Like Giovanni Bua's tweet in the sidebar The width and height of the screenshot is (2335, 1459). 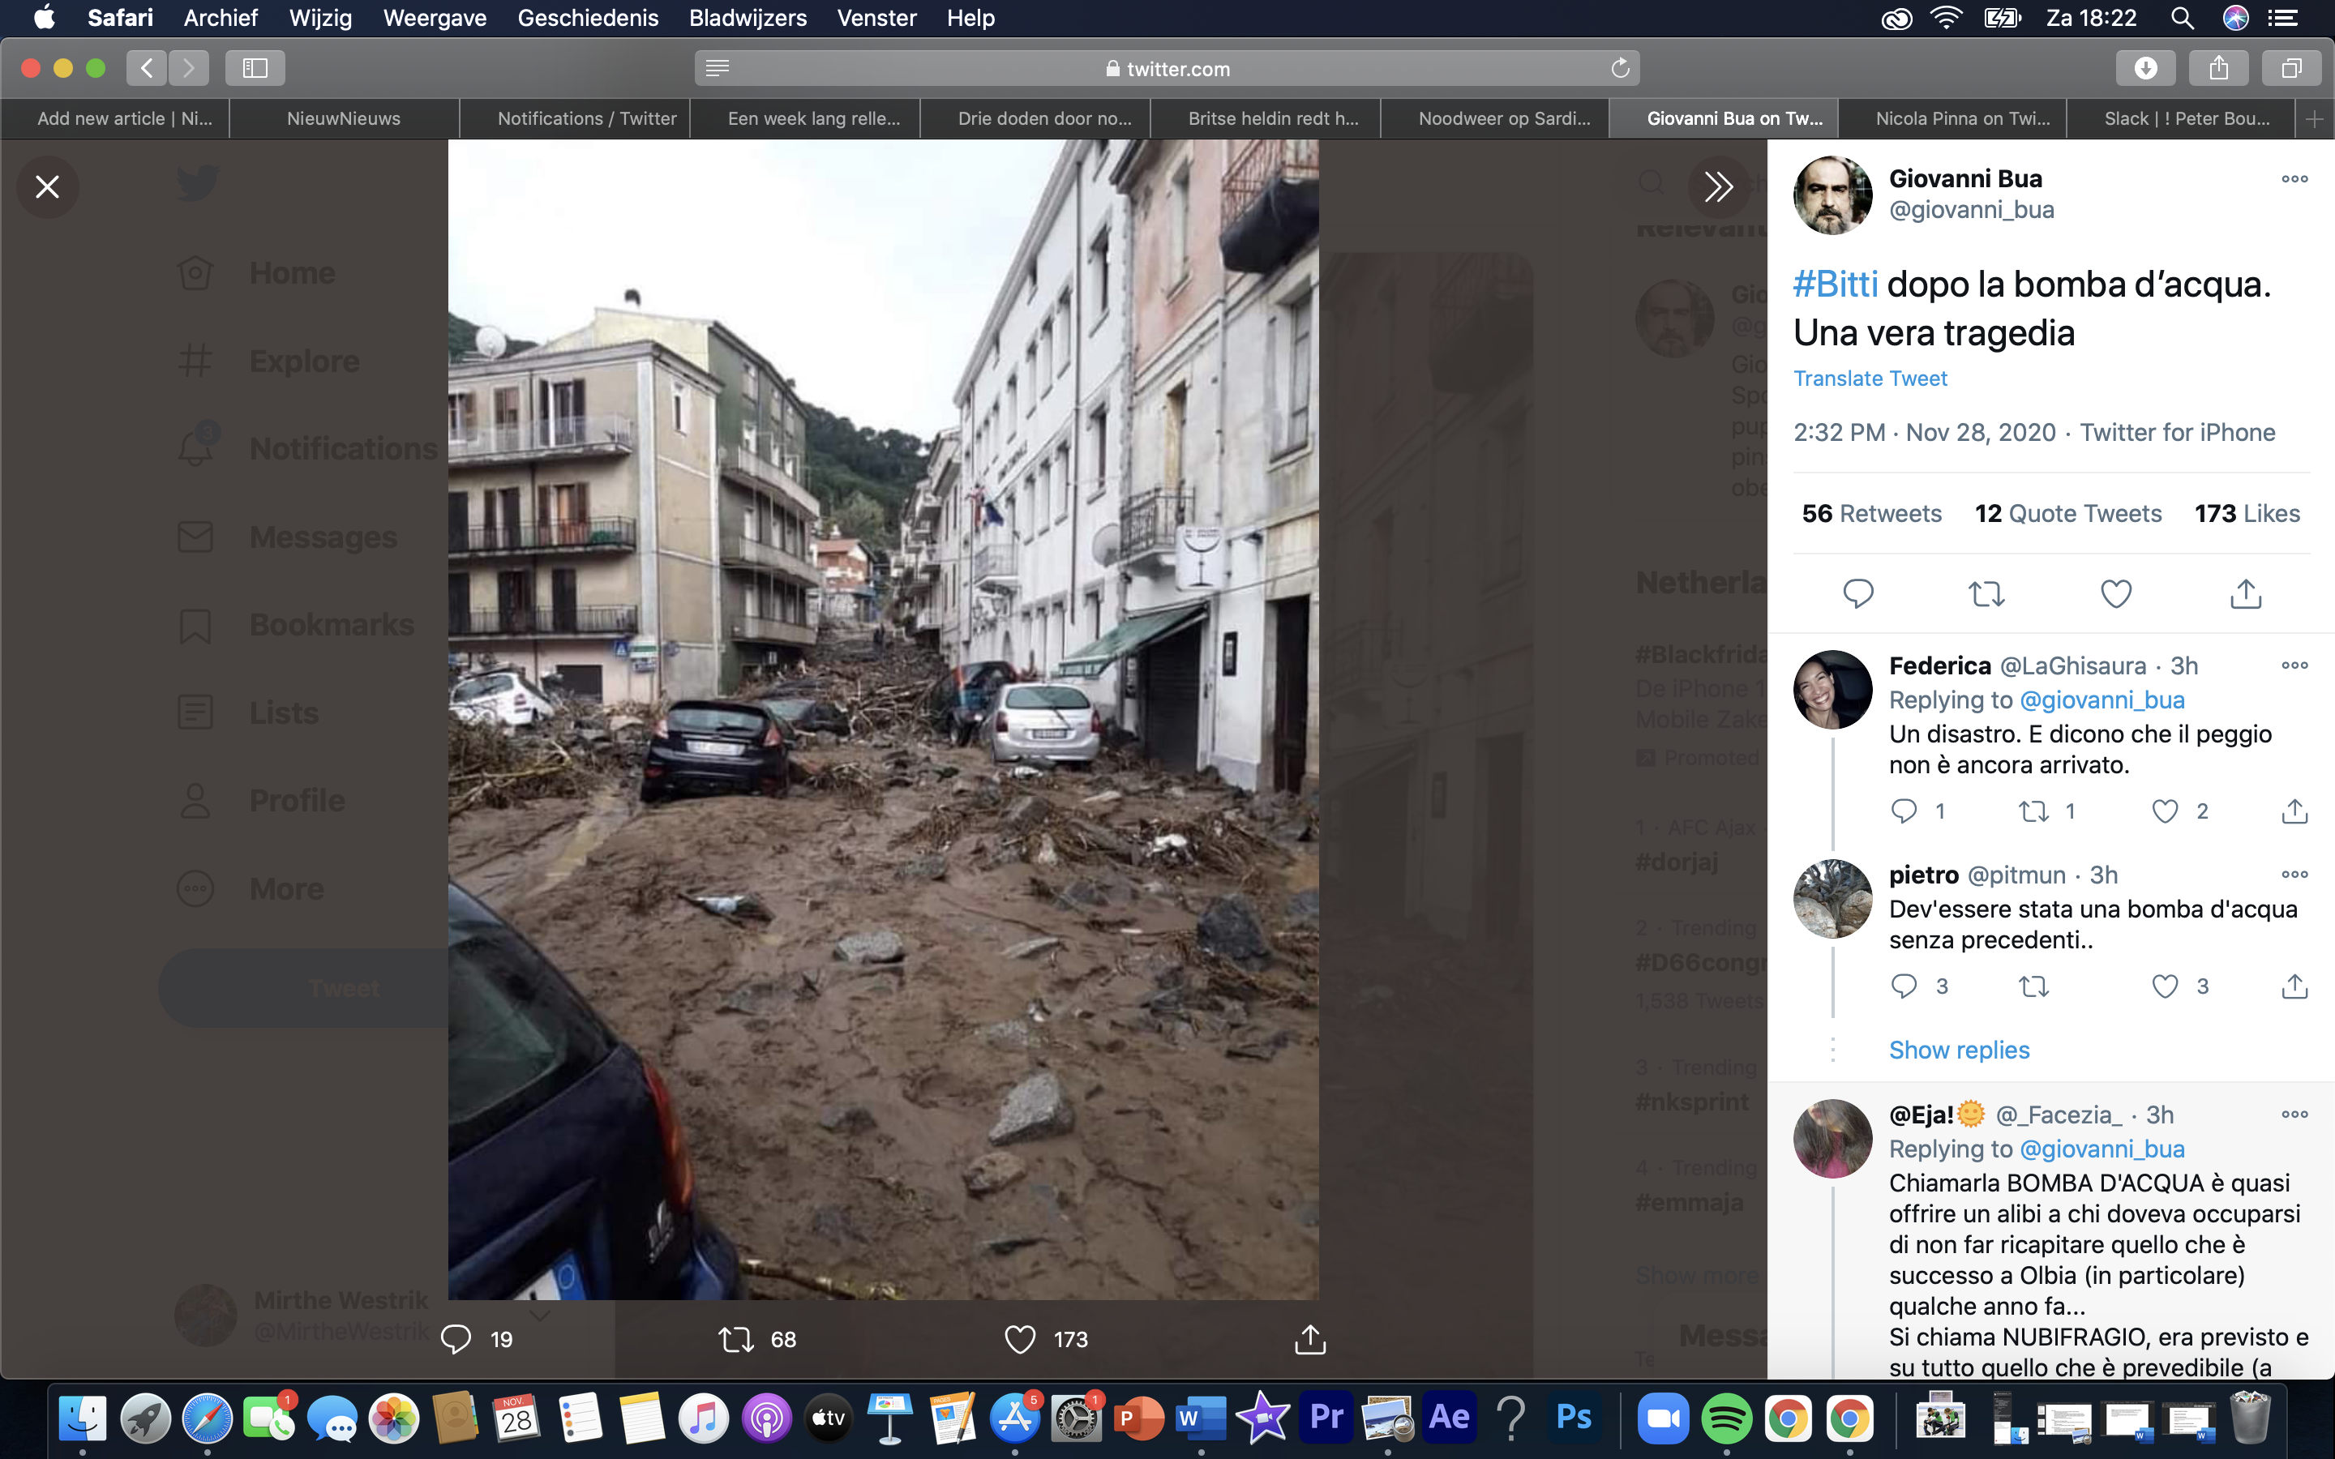[2115, 593]
